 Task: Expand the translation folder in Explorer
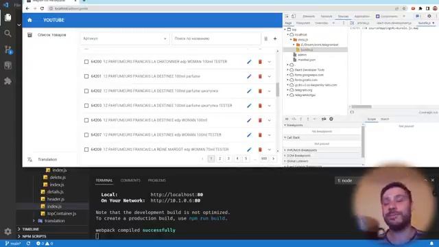pyautogui.click(x=52, y=221)
